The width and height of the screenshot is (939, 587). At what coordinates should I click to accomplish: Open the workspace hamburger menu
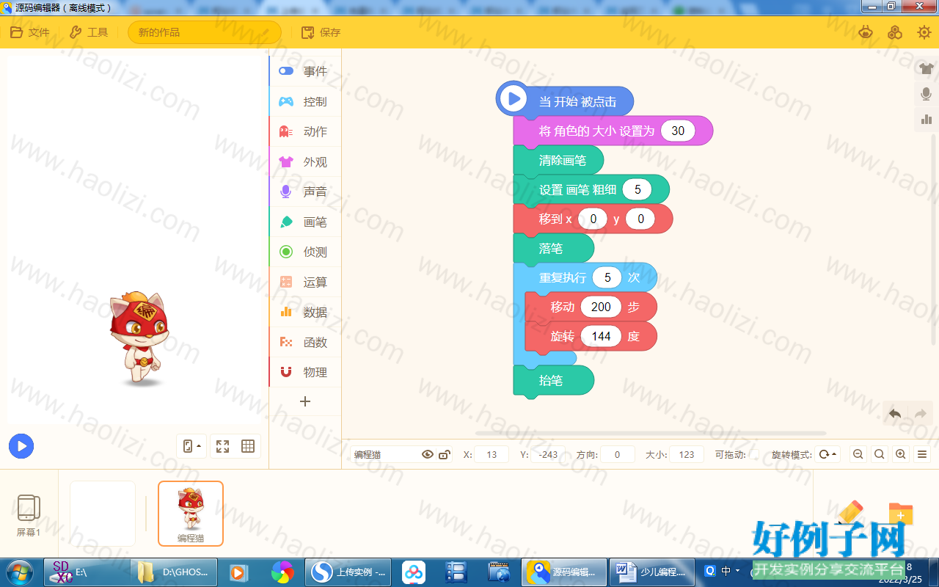[x=923, y=455]
